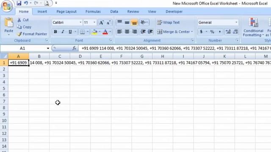Cut the selected cell
Viewport: 271px width, 152px height.
tap(23, 20)
